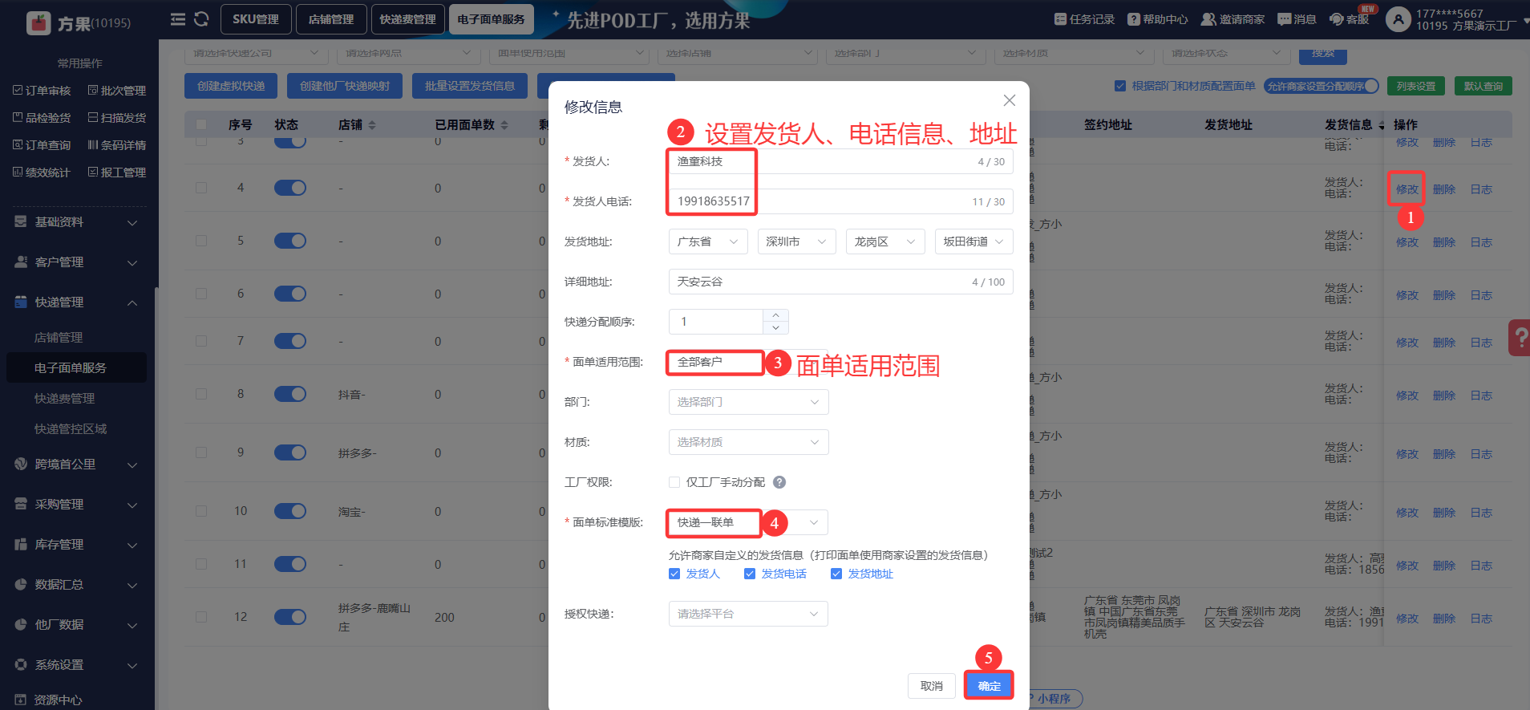
Task: Click 取消 to cancel dialog
Action: click(932, 686)
